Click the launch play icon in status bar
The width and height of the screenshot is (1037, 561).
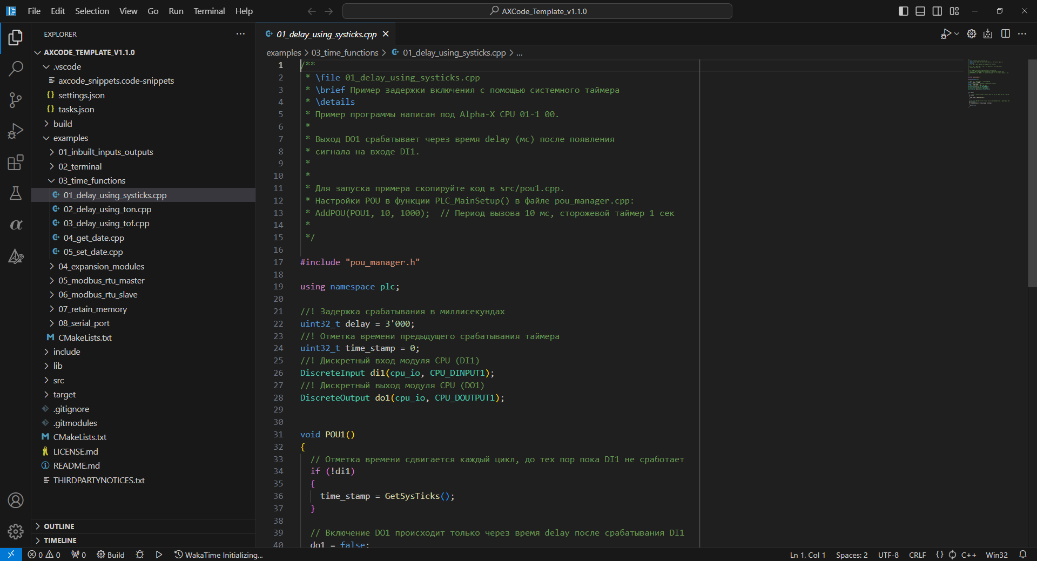pyautogui.click(x=159, y=555)
